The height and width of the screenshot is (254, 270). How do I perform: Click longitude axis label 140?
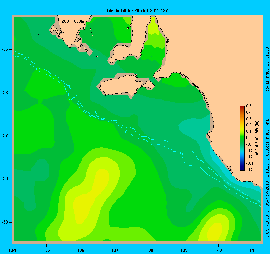coord(218,250)
